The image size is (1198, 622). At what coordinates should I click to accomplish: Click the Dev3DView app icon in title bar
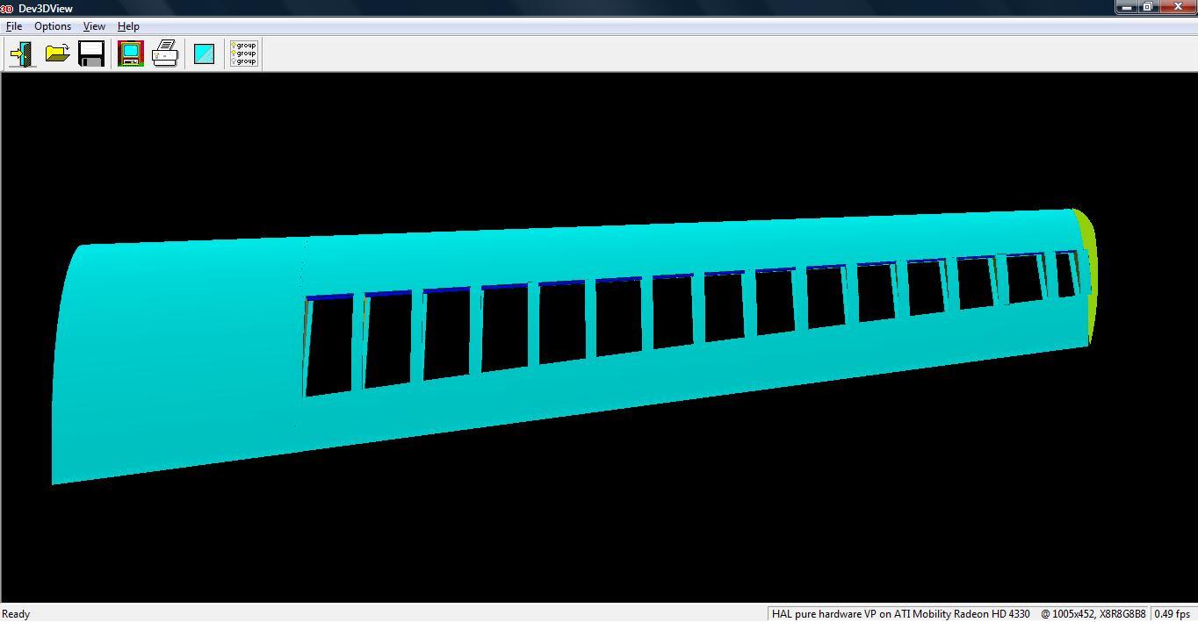point(6,8)
